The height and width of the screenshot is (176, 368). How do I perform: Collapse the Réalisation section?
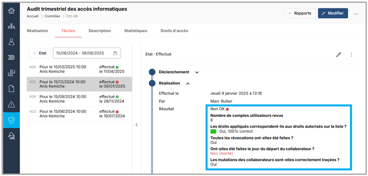pyautogui.click(x=188, y=84)
